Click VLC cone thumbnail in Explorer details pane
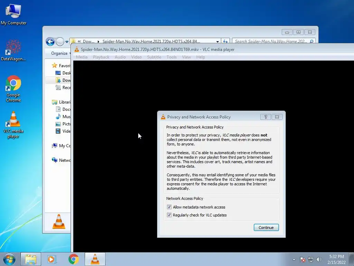The height and width of the screenshot is (266, 354). [x=59, y=222]
